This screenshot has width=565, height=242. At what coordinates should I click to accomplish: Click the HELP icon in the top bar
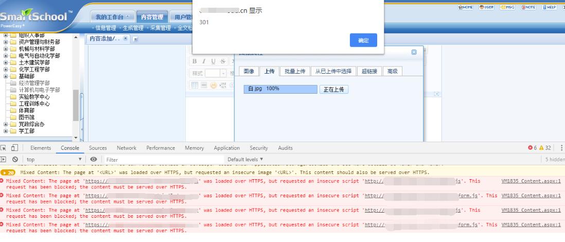point(549,8)
